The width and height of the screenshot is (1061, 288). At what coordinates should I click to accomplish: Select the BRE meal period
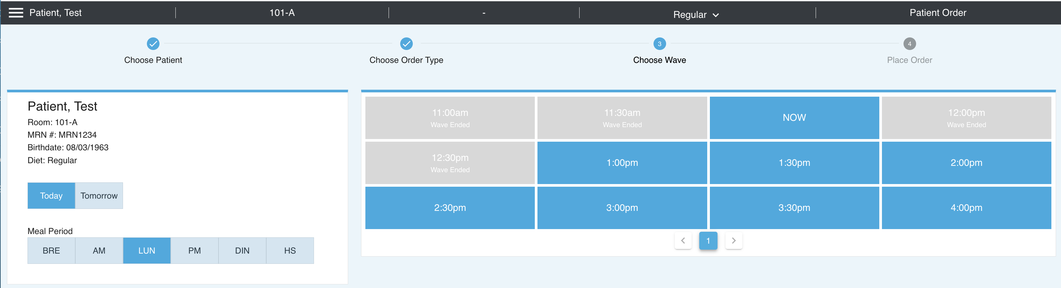[x=51, y=251]
